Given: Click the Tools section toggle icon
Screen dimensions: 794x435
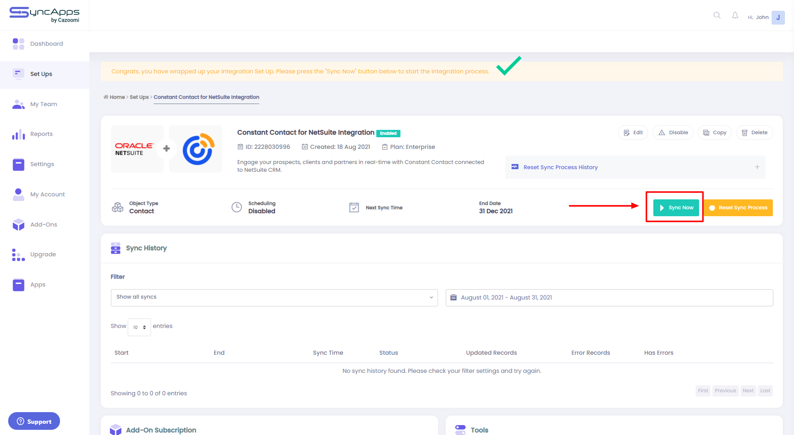Looking at the screenshot, I should pyautogui.click(x=460, y=430).
